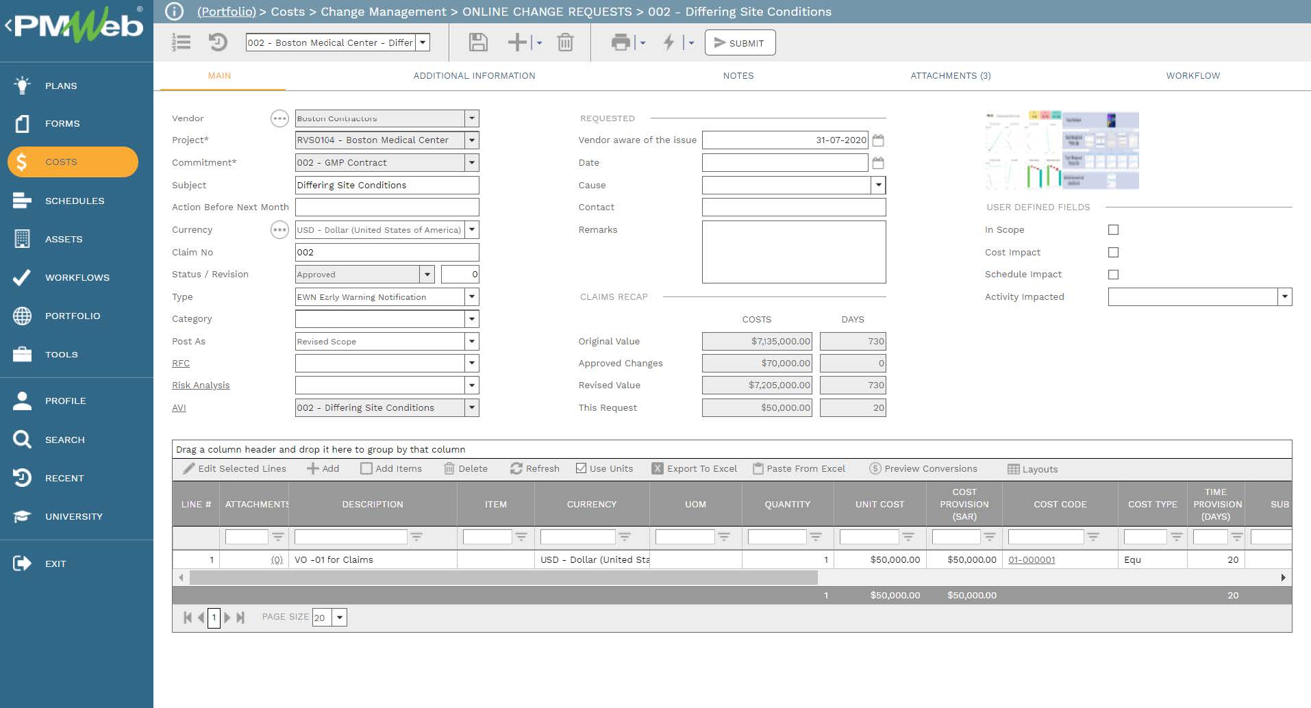Screen dimensions: 1311x708
Task: Open the Type dropdown arrow
Action: pos(471,297)
